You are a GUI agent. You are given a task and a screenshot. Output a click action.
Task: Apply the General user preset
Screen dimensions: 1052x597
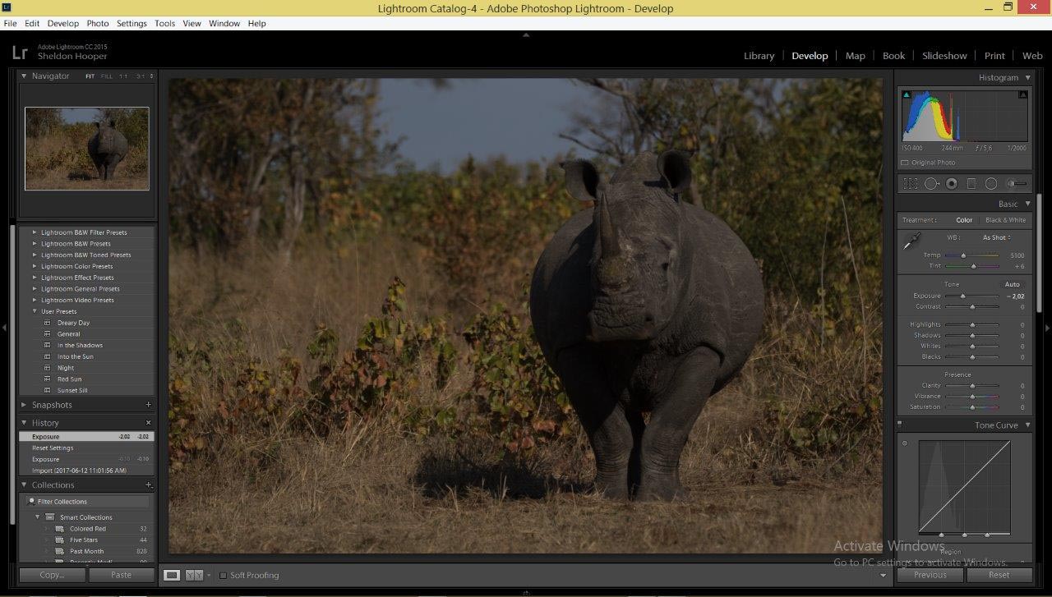(68, 334)
